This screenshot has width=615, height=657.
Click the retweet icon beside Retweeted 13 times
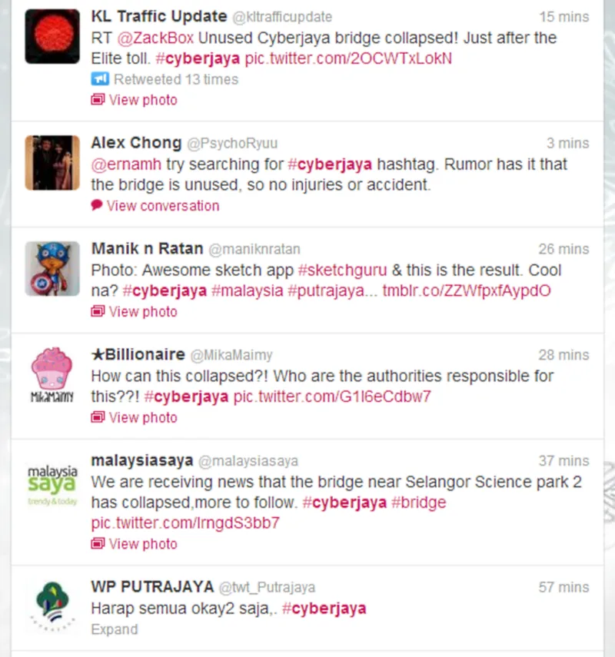(x=100, y=79)
